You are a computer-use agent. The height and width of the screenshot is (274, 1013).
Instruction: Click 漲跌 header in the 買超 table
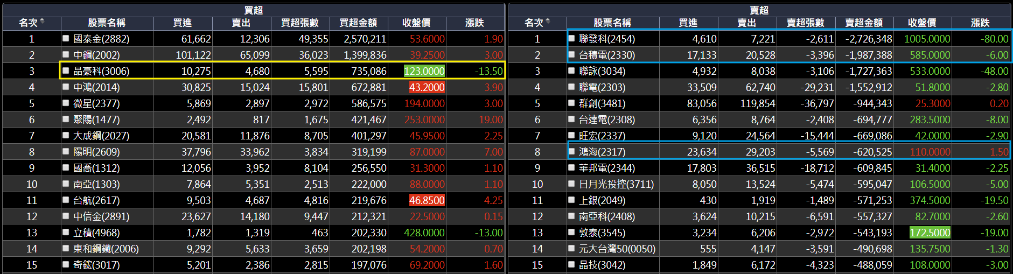tap(474, 23)
